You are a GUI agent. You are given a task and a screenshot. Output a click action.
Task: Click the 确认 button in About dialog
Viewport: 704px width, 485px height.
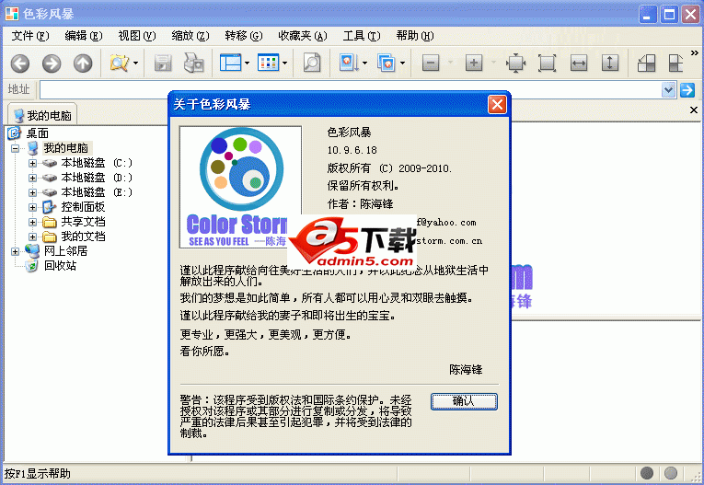click(464, 401)
